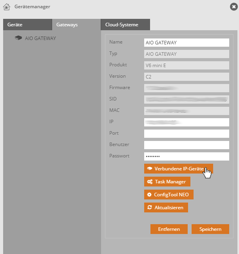Click the Gerätemanager house icon
Screen dimensions: 239x254
tap(7, 7)
